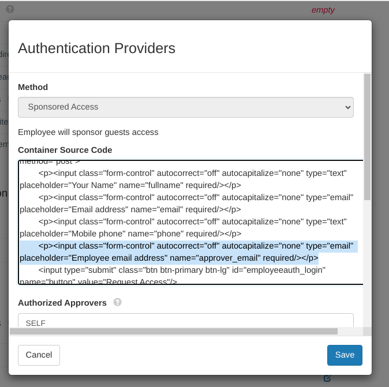Image resolution: width=389 pixels, height=387 pixels.
Task: Open the Method dropdown showing Sponsored Access
Action: 185,107
